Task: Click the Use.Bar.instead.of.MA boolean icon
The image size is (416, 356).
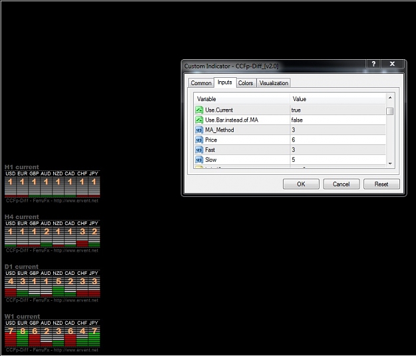Action: point(199,120)
